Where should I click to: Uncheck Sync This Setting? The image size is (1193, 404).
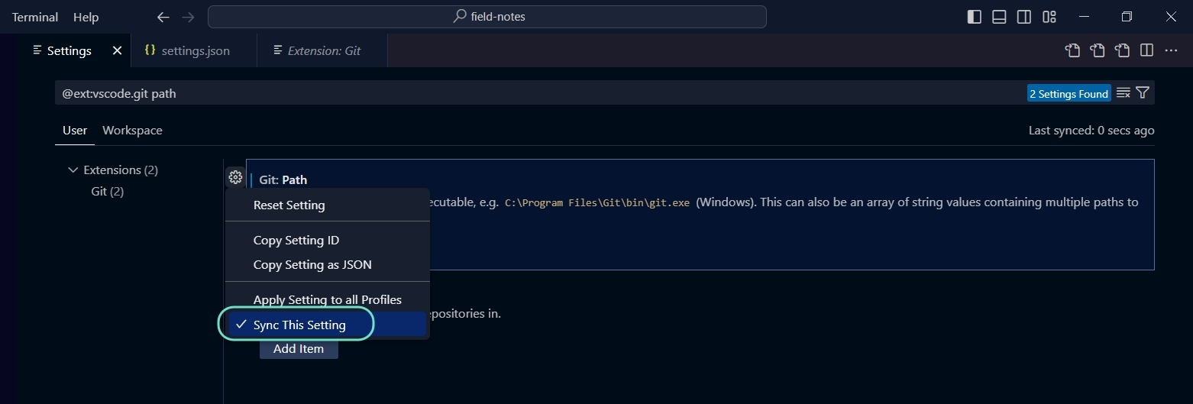click(x=299, y=325)
